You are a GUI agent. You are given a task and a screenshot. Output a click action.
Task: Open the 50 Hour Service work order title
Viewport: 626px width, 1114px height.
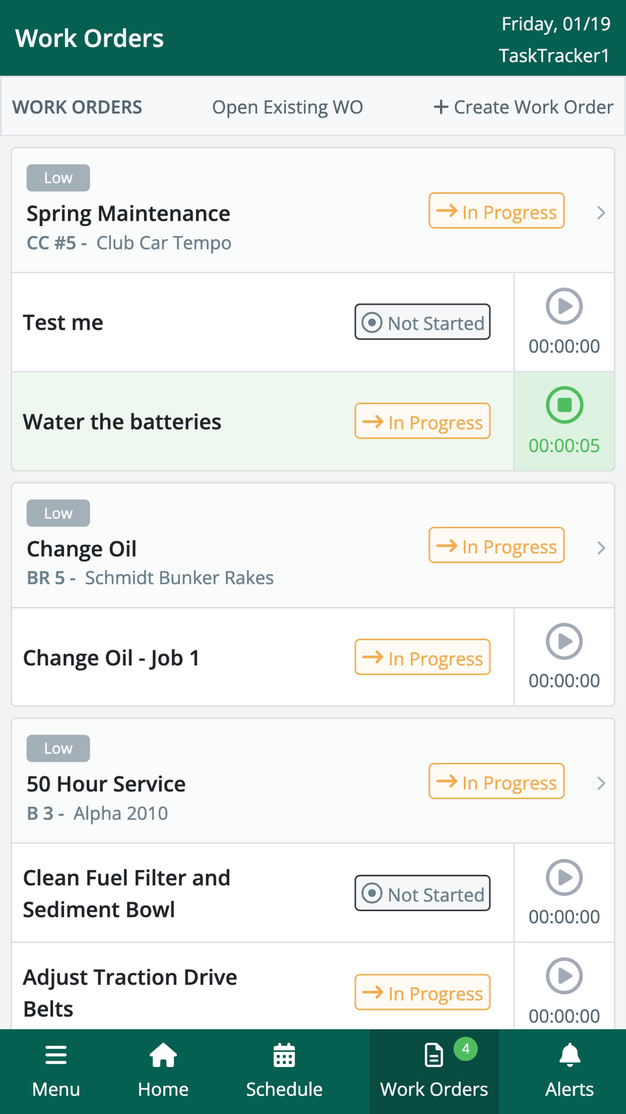(106, 784)
